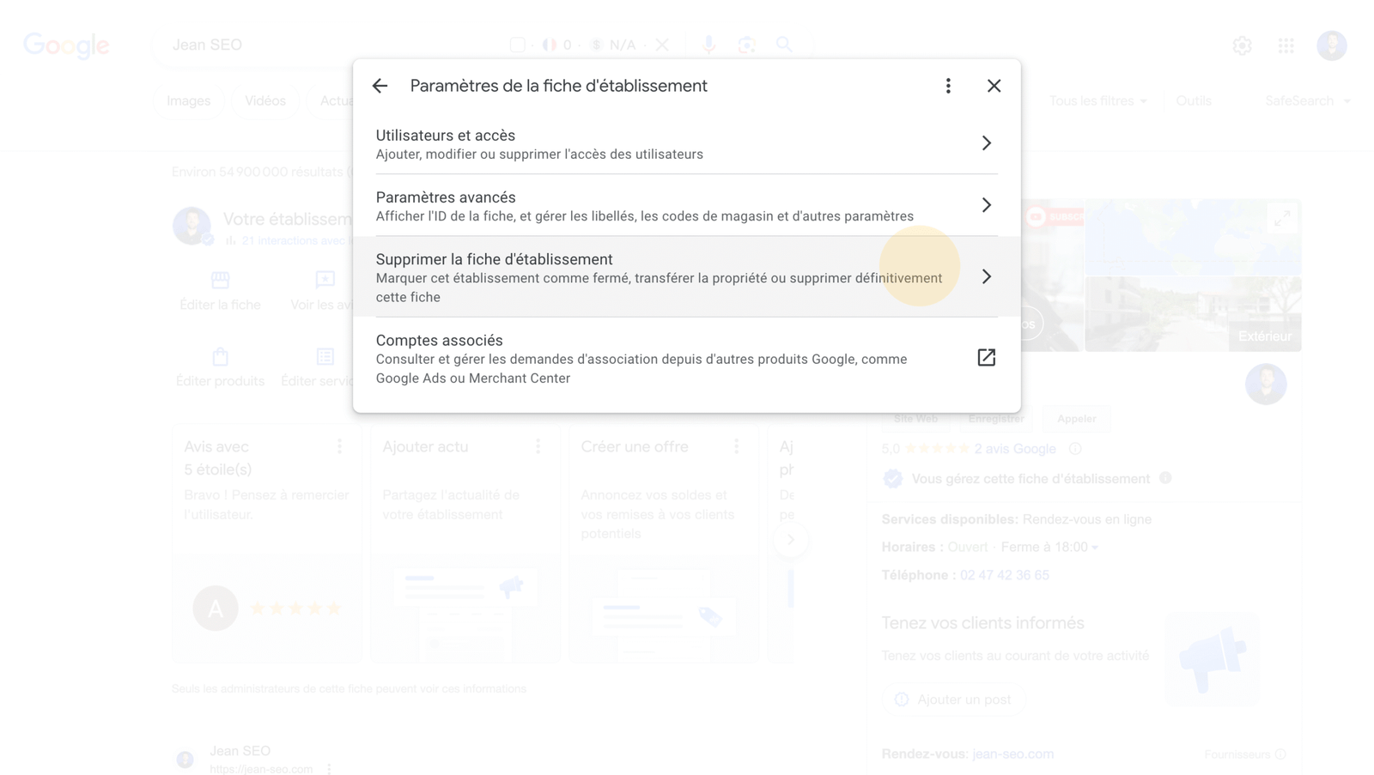Screen dimensions: 1374x775
Task: Click the Éditer services list icon
Action: tap(325, 356)
